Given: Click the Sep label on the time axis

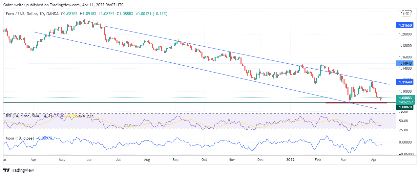Looking at the screenshot, I should point(176,160).
